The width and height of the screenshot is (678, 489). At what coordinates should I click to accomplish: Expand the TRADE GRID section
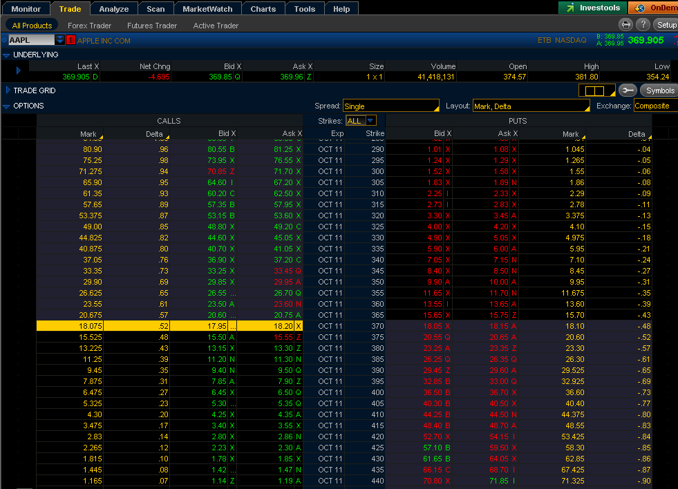point(8,90)
